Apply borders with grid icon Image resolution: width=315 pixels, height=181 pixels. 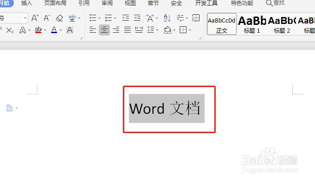pyautogui.click(x=183, y=30)
